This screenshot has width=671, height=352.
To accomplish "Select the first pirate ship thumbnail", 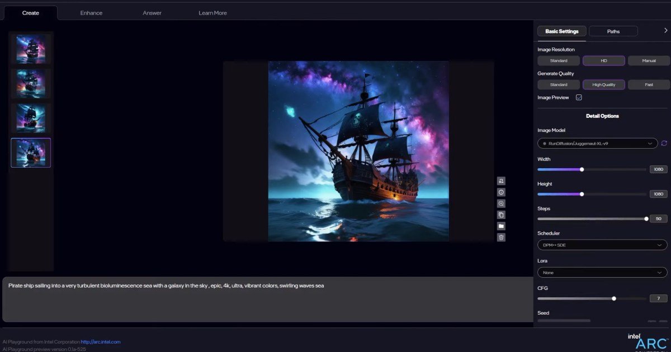I will [x=31, y=49].
